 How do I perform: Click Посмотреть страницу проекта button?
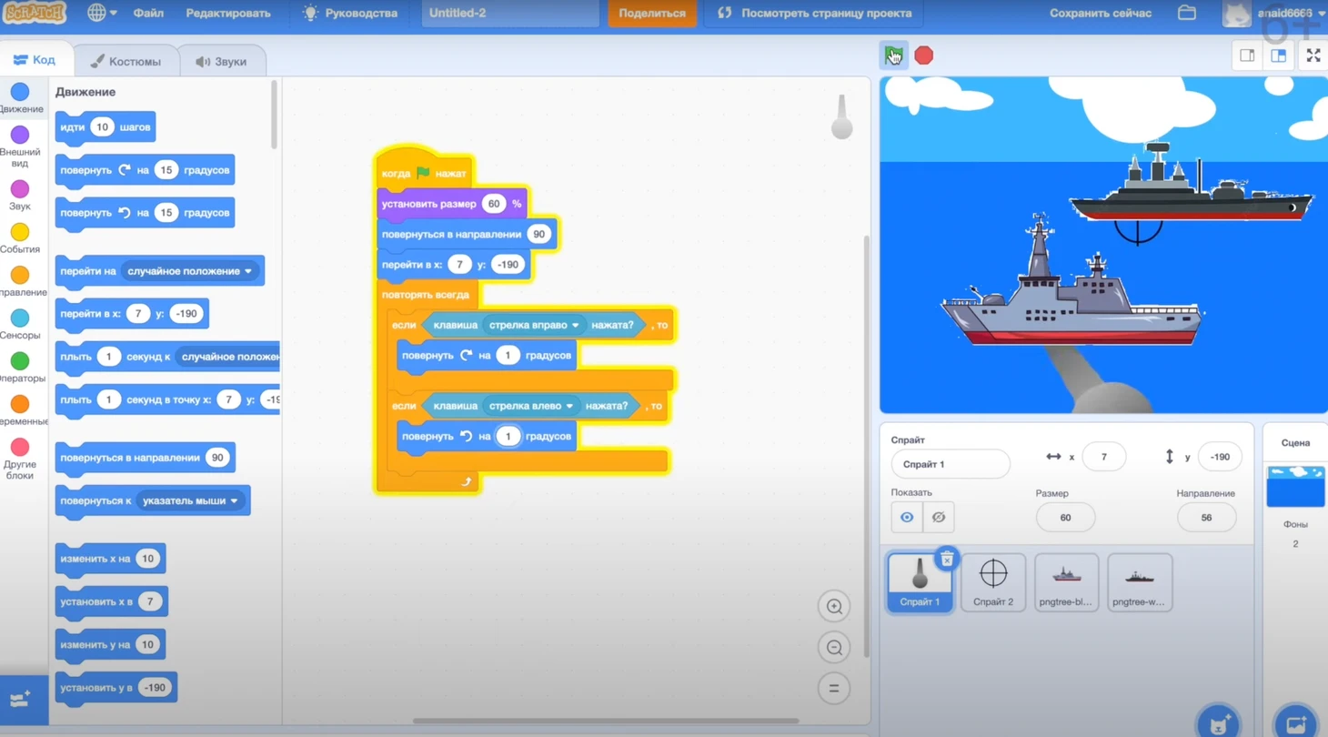pos(815,13)
